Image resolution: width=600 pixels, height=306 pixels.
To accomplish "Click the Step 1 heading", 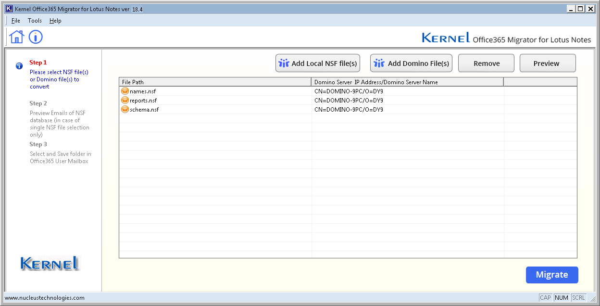I will coord(38,63).
